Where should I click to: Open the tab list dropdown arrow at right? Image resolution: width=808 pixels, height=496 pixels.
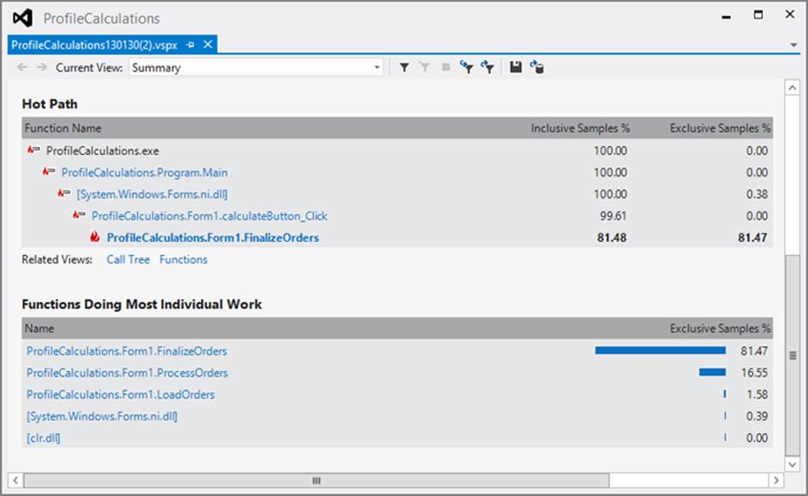[793, 46]
